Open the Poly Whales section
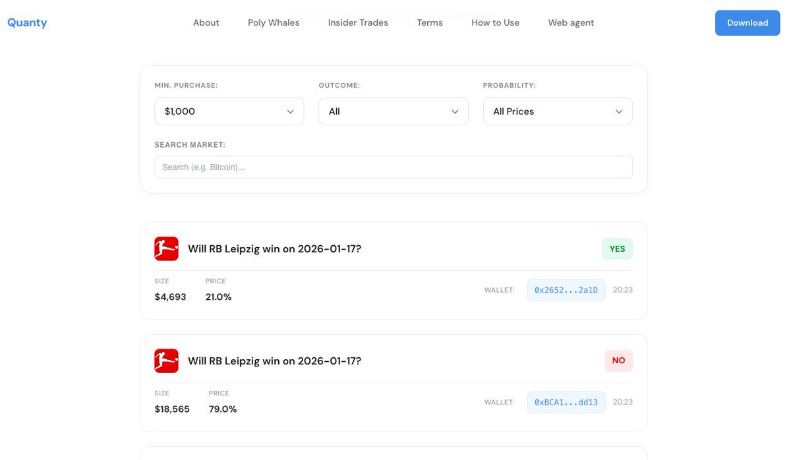 274,22
